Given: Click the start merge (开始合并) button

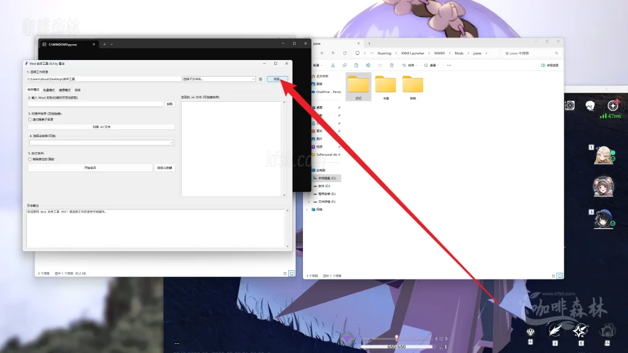Looking at the screenshot, I should 90,167.
